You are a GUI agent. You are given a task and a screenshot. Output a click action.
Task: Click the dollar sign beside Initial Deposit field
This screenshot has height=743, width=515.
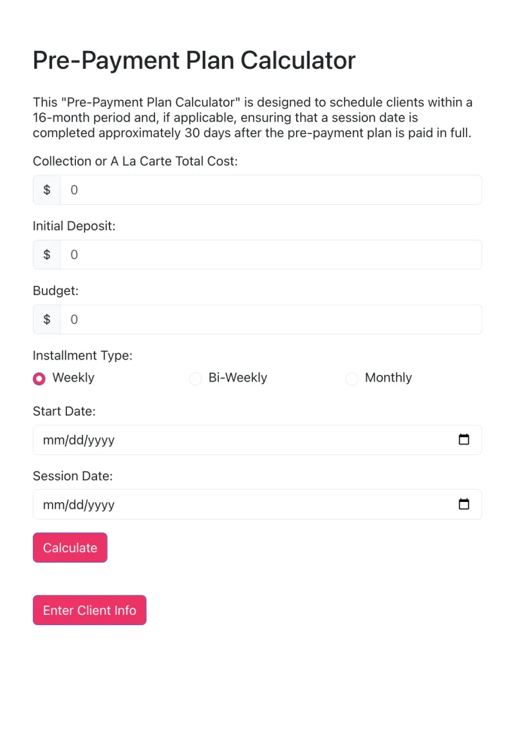[x=46, y=255]
